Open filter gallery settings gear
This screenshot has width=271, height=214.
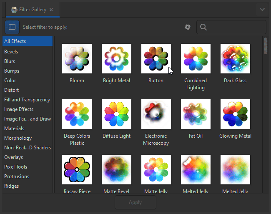tap(188, 27)
